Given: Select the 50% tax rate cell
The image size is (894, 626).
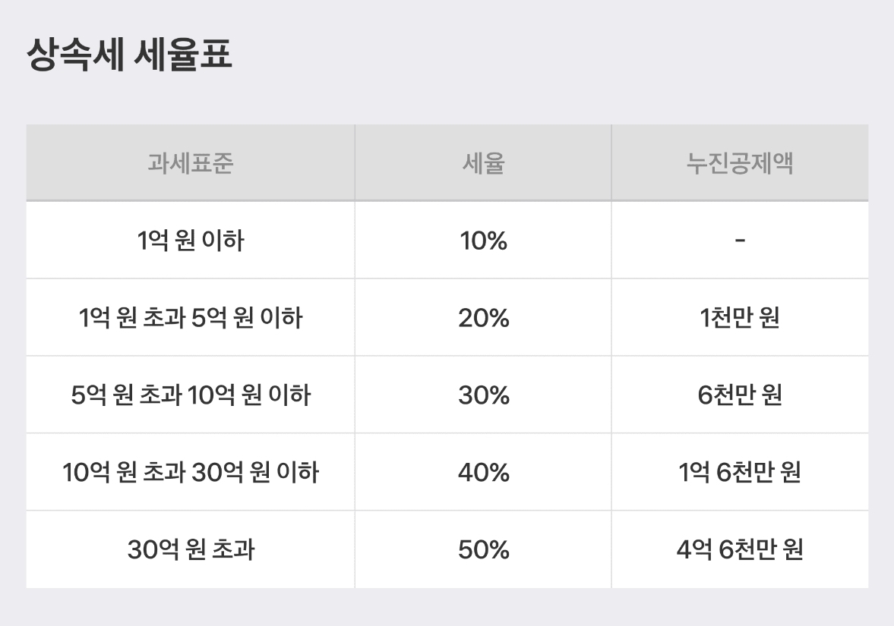Looking at the screenshot, I should pyautogui.click(x=483, y=550).
